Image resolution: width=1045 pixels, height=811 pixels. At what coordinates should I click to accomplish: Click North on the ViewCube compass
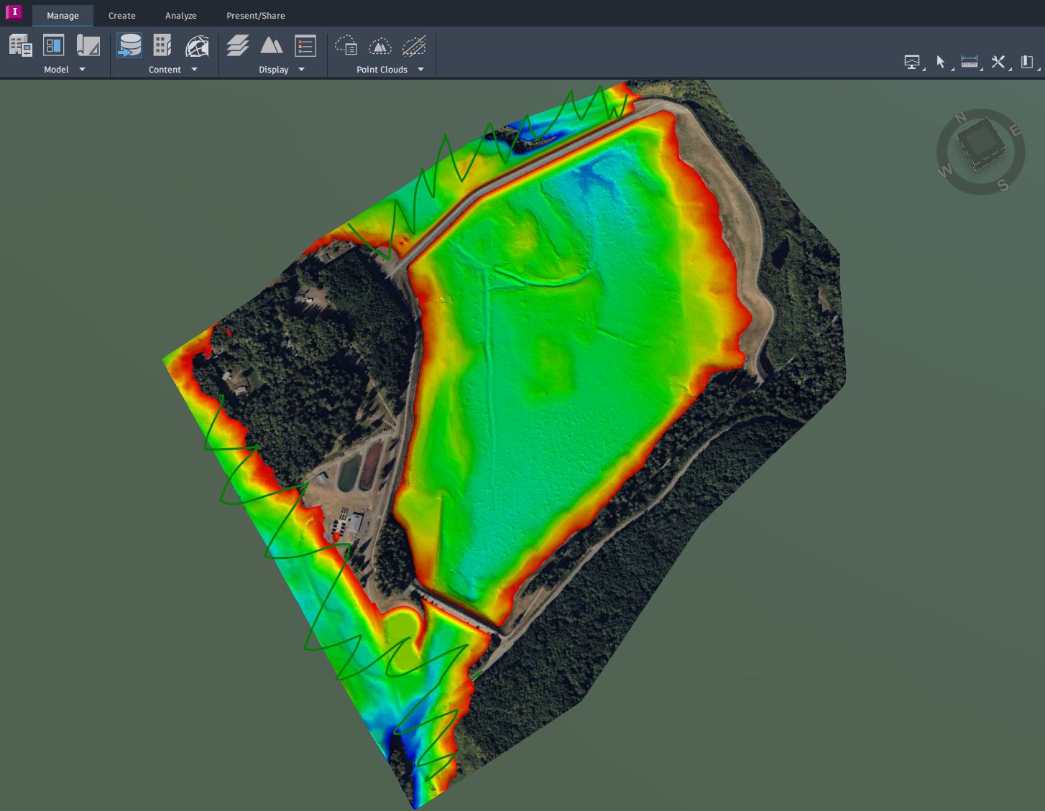961,116
